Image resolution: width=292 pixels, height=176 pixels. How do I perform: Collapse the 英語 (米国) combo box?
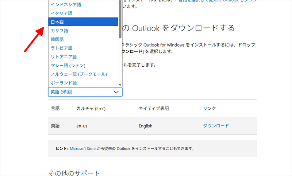click(85, 92)
